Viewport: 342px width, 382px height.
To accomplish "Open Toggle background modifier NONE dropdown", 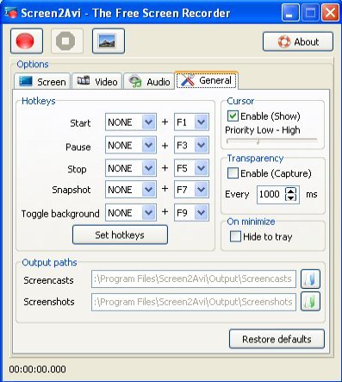I will pyautogui.click(x=131, y=212).
